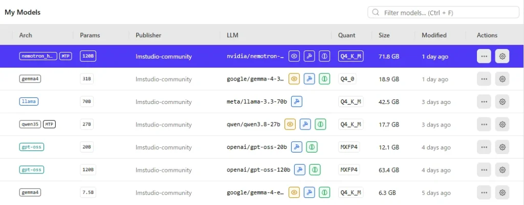
Task: Click the vision eye icon for google/gemma-4-e
Action: [x=294, y=192]
